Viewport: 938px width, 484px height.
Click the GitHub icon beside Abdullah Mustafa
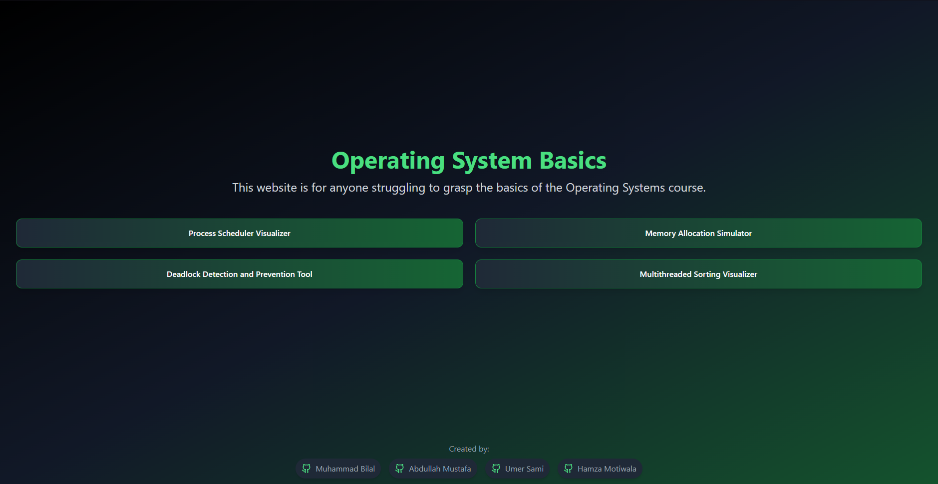[399, 469]
